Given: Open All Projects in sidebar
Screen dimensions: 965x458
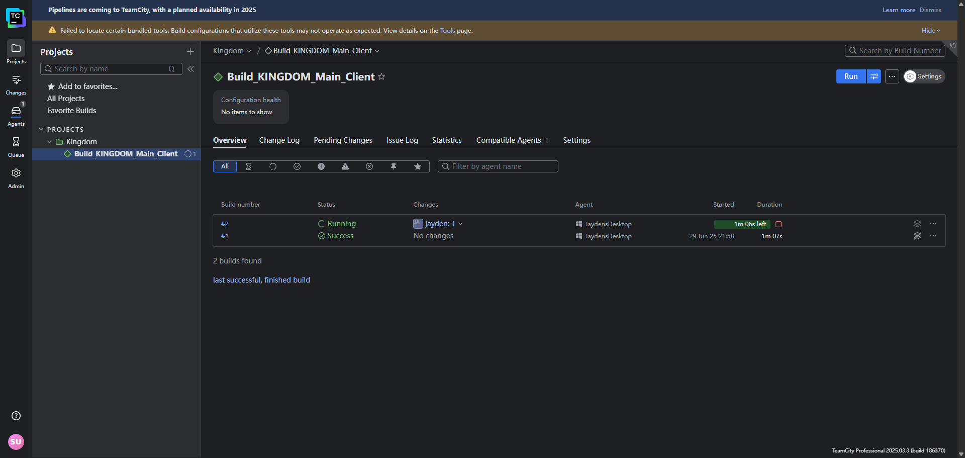Looking at the screenshot, I should (66, 99).
